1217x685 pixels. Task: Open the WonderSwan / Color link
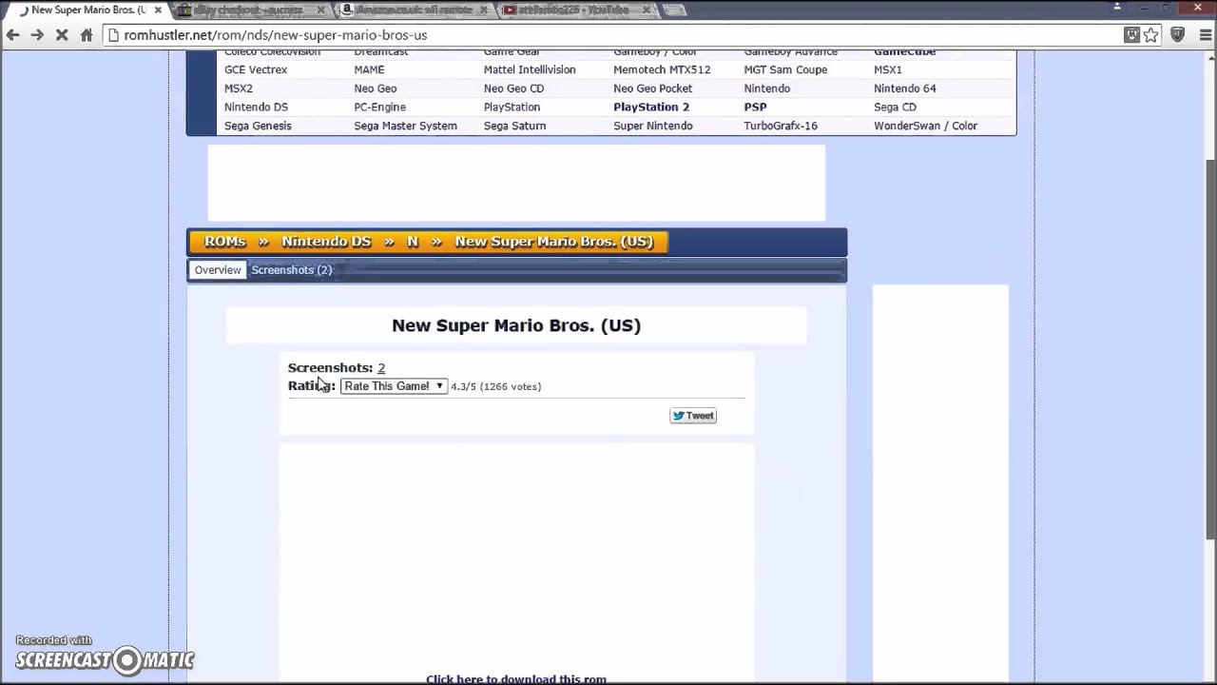[926, 127]
